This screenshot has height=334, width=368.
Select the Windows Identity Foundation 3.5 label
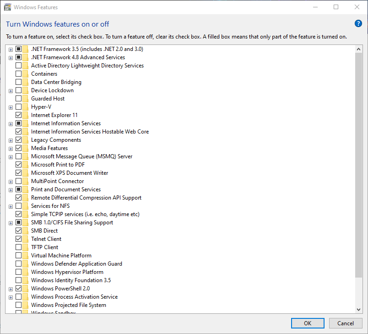(x=71, y=280)
